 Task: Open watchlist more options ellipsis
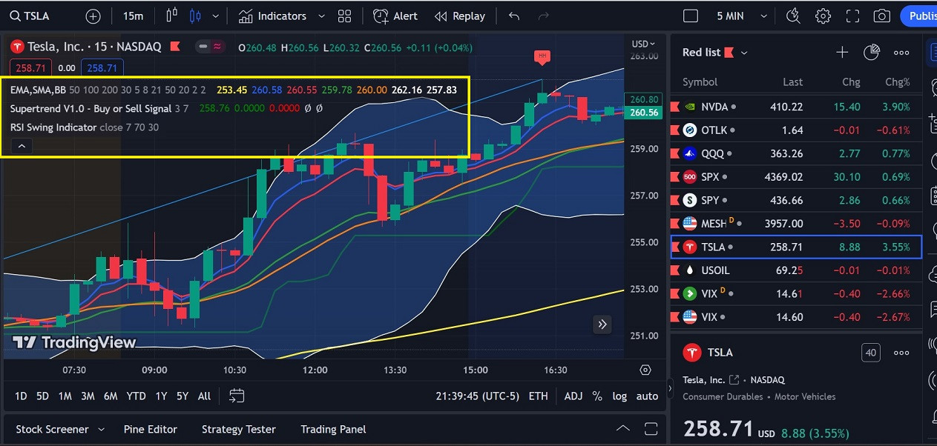tap(901, 52)
